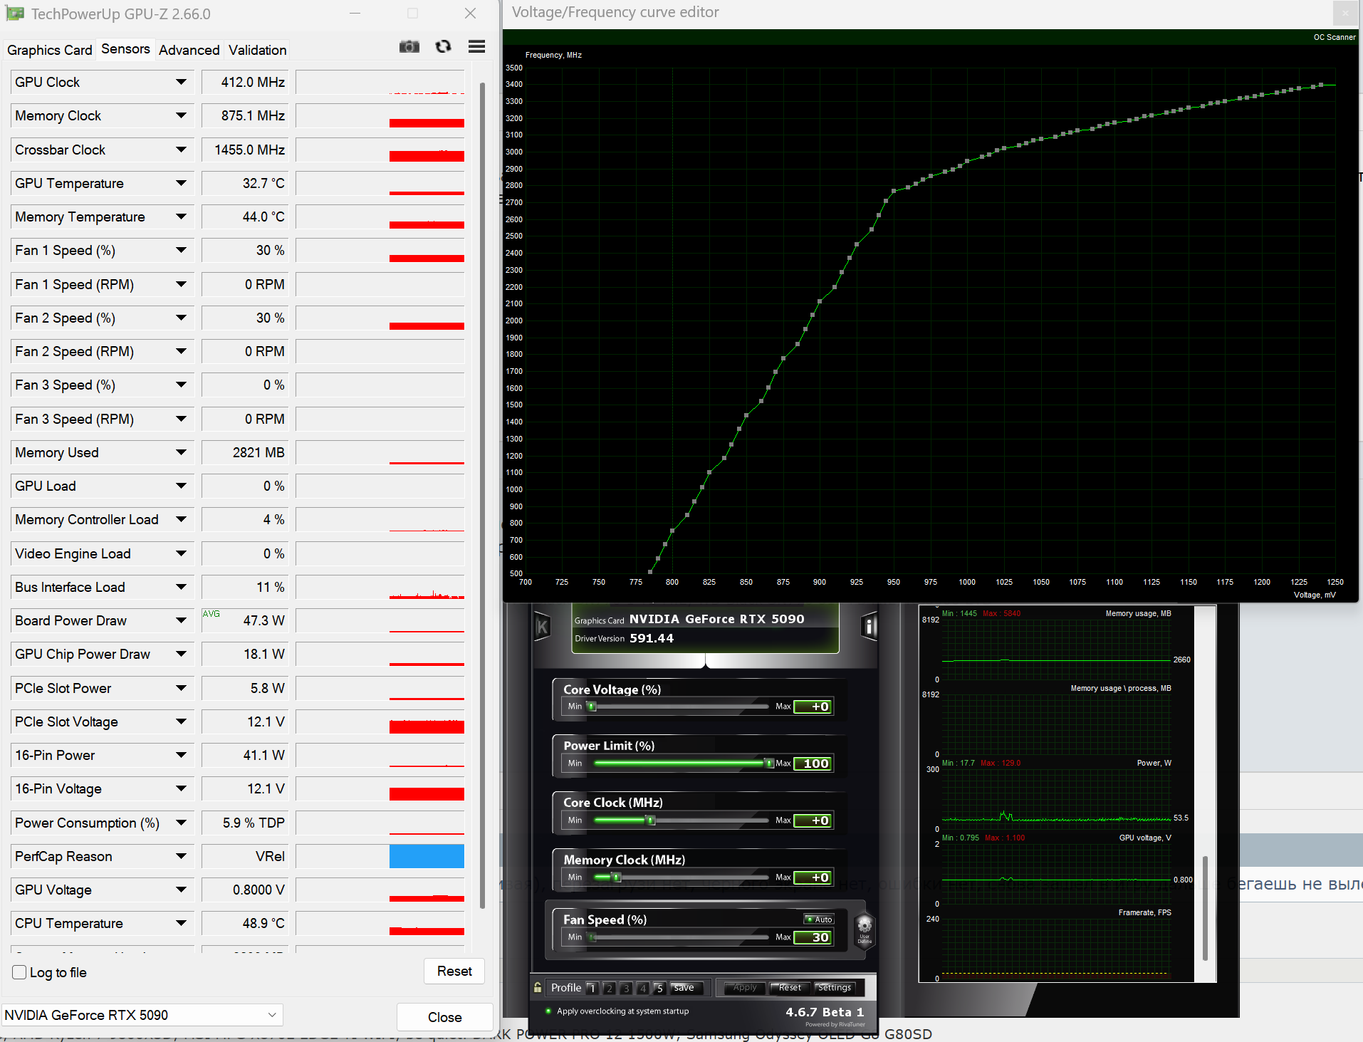1363x1042 pixels.
Task: Select profile slot 5
Action: pos(659,988)
